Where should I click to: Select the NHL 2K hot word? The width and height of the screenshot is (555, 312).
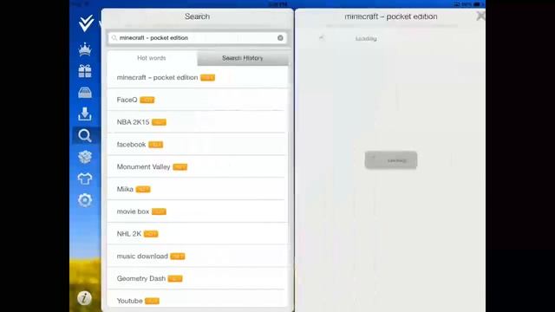(x=197, y=234)
